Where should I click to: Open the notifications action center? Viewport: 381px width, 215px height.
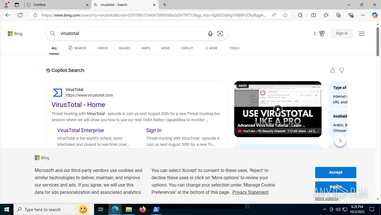[x=372, y=209]
